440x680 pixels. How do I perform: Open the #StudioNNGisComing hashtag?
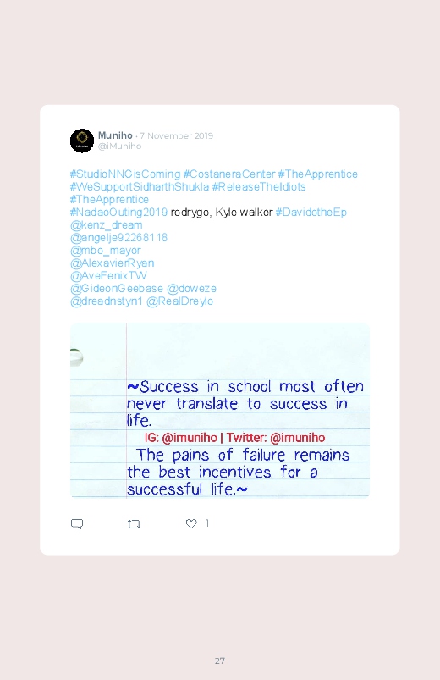[125, 174]
